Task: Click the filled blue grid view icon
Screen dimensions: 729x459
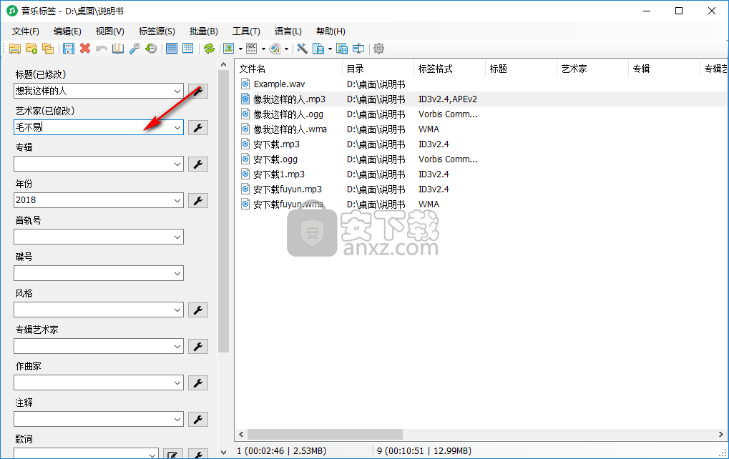Action: coord(172,49)
